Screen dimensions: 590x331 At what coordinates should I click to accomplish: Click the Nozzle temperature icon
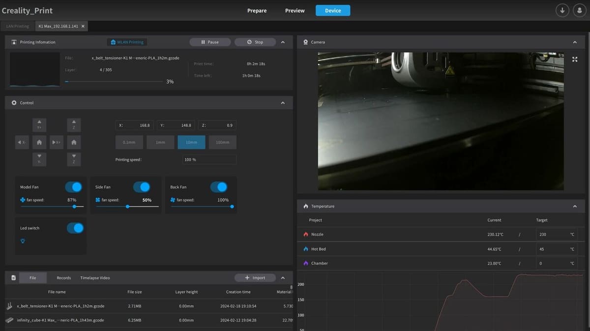pyautogui.click(x=306, y=234)
